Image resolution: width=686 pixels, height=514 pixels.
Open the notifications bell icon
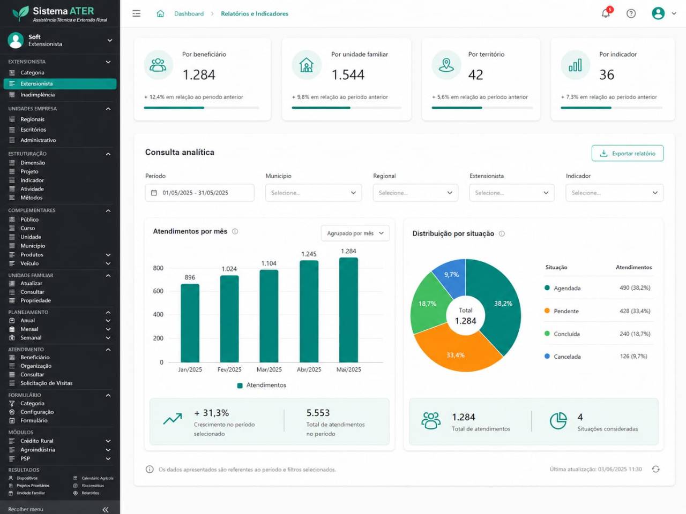click(606, 13)
